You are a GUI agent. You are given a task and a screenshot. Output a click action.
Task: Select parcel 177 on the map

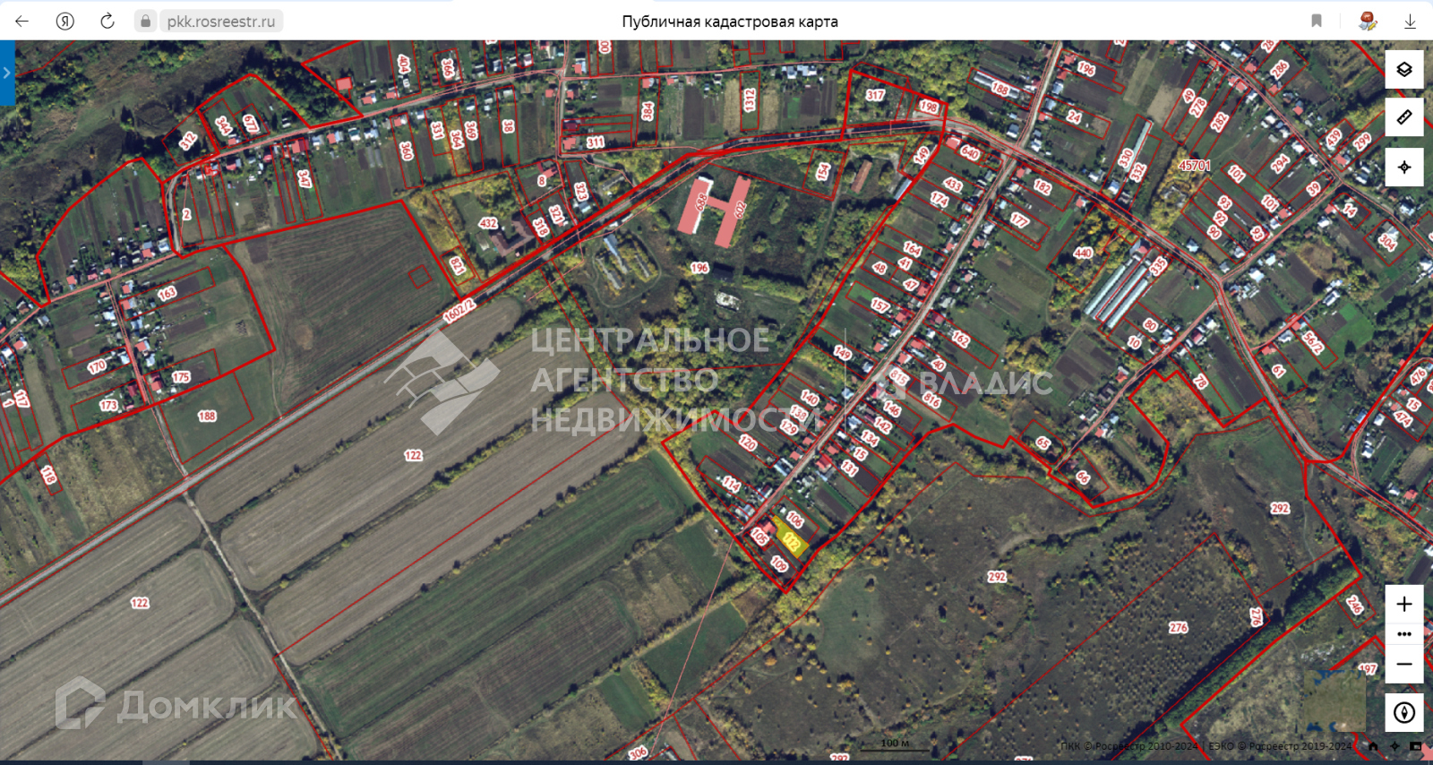coord(1019,219)
